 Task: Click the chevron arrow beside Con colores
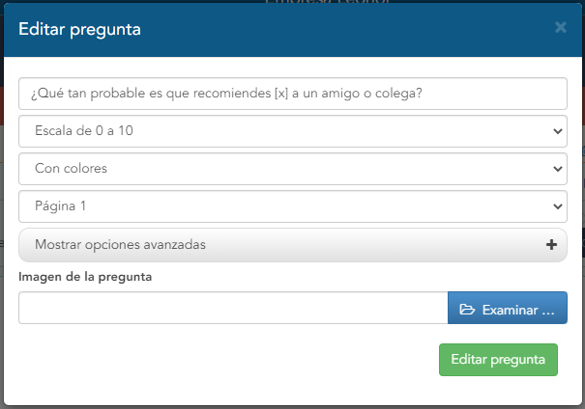click(x=558, y=169)
